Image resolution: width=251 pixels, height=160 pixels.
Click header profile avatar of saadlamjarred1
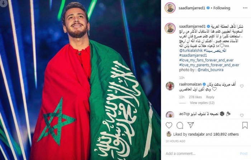point(170,8)
